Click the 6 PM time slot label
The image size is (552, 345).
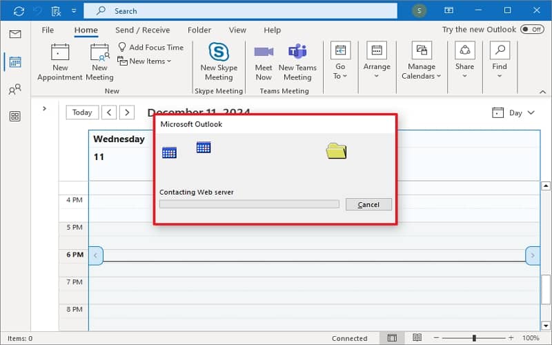(75, 255)
